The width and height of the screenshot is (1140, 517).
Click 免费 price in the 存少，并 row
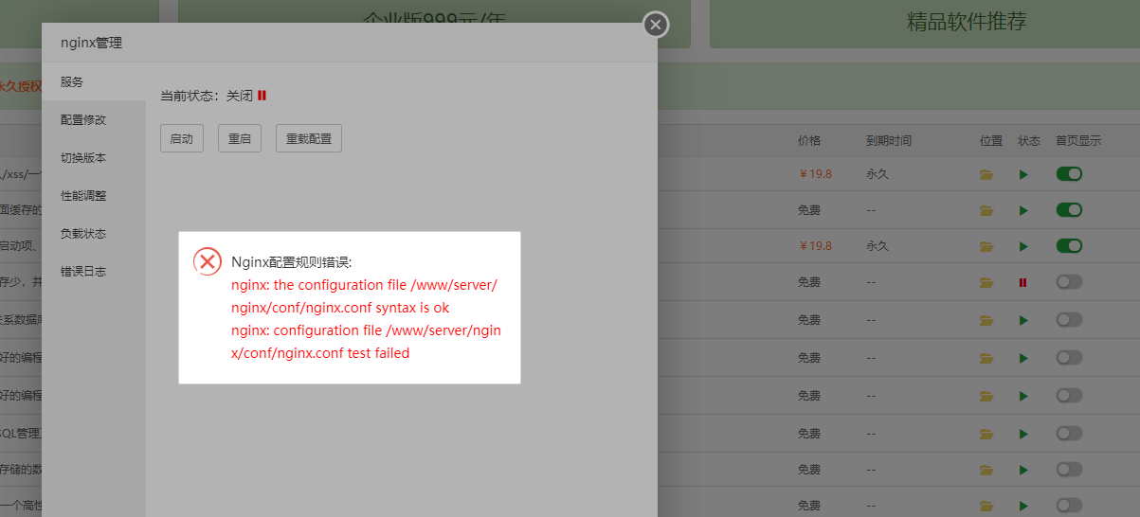[x=809, y=282]
